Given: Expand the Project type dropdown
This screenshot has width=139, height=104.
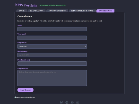Looking at the screenshot, I should (52, 46).
